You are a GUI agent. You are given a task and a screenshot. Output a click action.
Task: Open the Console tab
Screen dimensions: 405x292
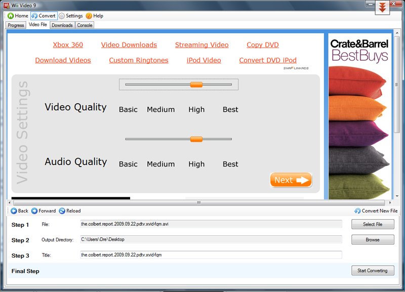pos(85,25)
